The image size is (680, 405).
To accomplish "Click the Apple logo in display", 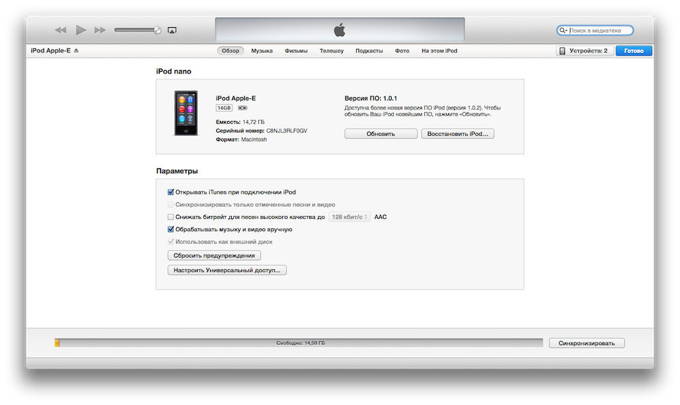I will (x=339, y=30).
